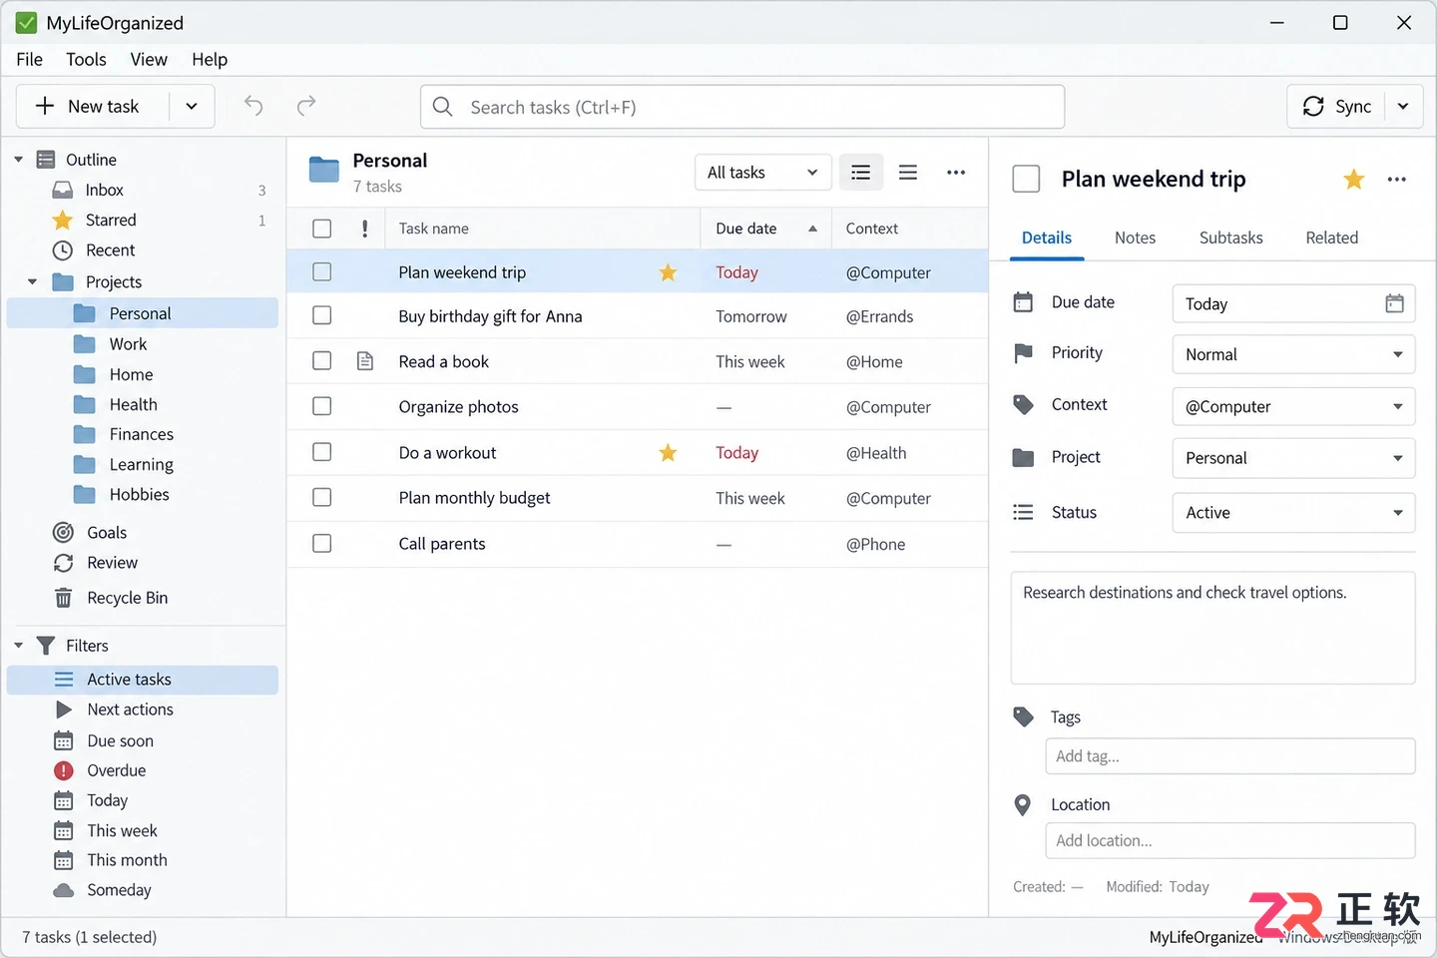Open the Tools menu
Image resolution: width=1437 pixels, height=958 pixels.
coord(86,60)
